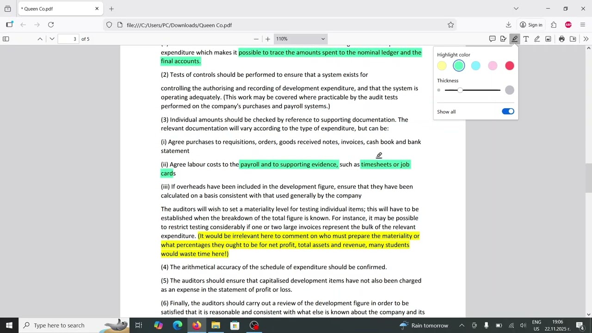
Task: Choose red highlight color
Action: 509,66
